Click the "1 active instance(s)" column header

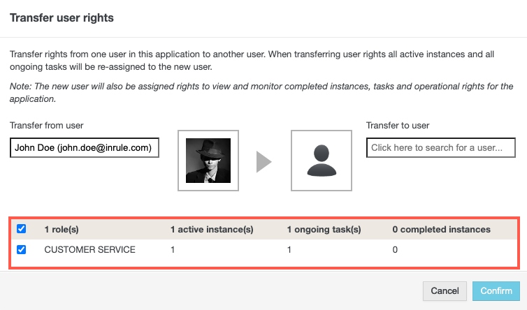pos(212,229)
